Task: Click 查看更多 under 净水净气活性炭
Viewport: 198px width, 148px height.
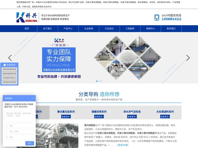Action: click(132, 116)
